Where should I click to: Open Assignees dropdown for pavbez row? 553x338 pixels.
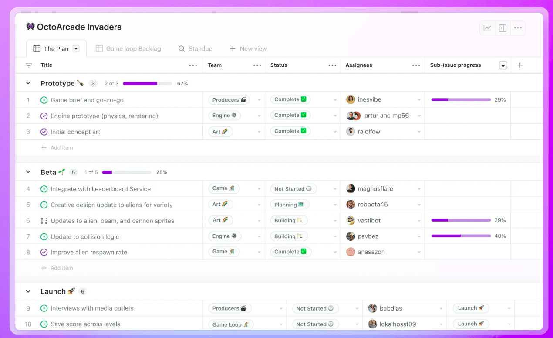(419, 237)
